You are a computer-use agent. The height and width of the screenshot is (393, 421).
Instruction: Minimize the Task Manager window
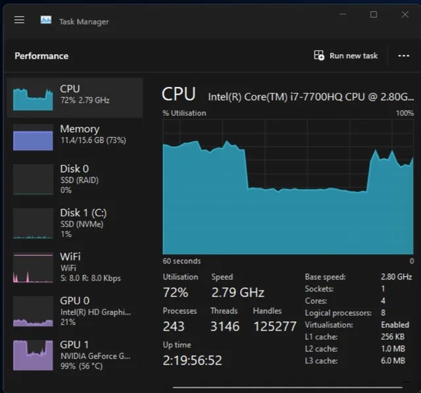(343, 14)
